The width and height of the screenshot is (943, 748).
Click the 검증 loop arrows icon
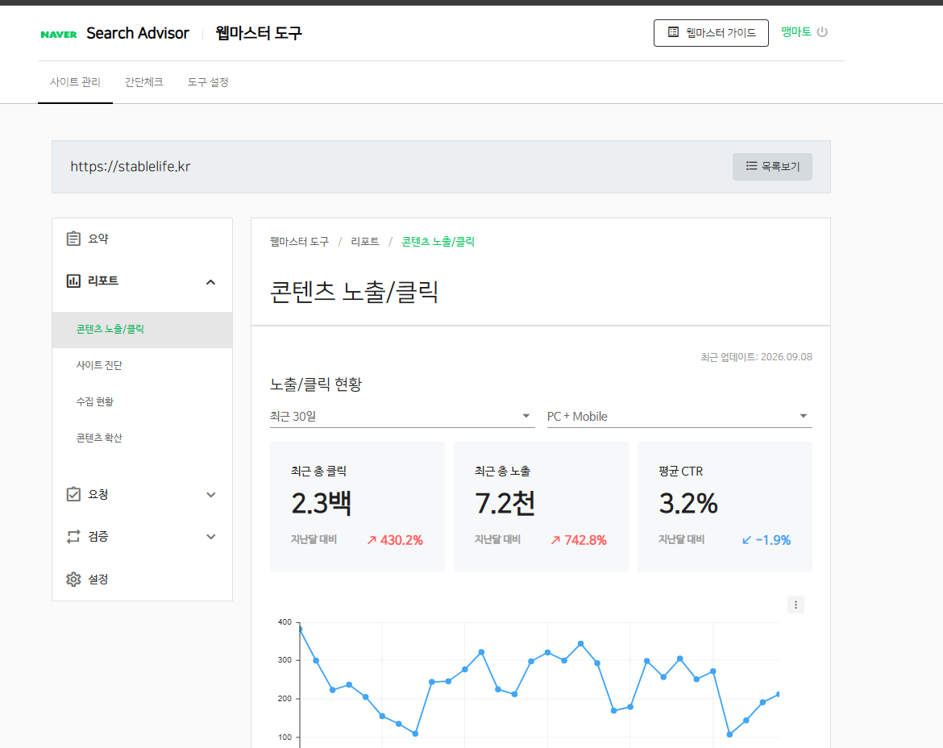(x=73, y=536)
